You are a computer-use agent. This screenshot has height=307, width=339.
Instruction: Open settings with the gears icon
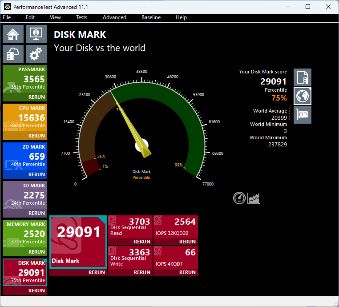point(36,54)
